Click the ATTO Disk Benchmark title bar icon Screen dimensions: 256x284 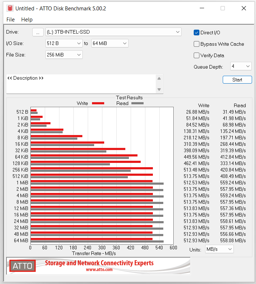pyautogui.click(x=10, y=8)
